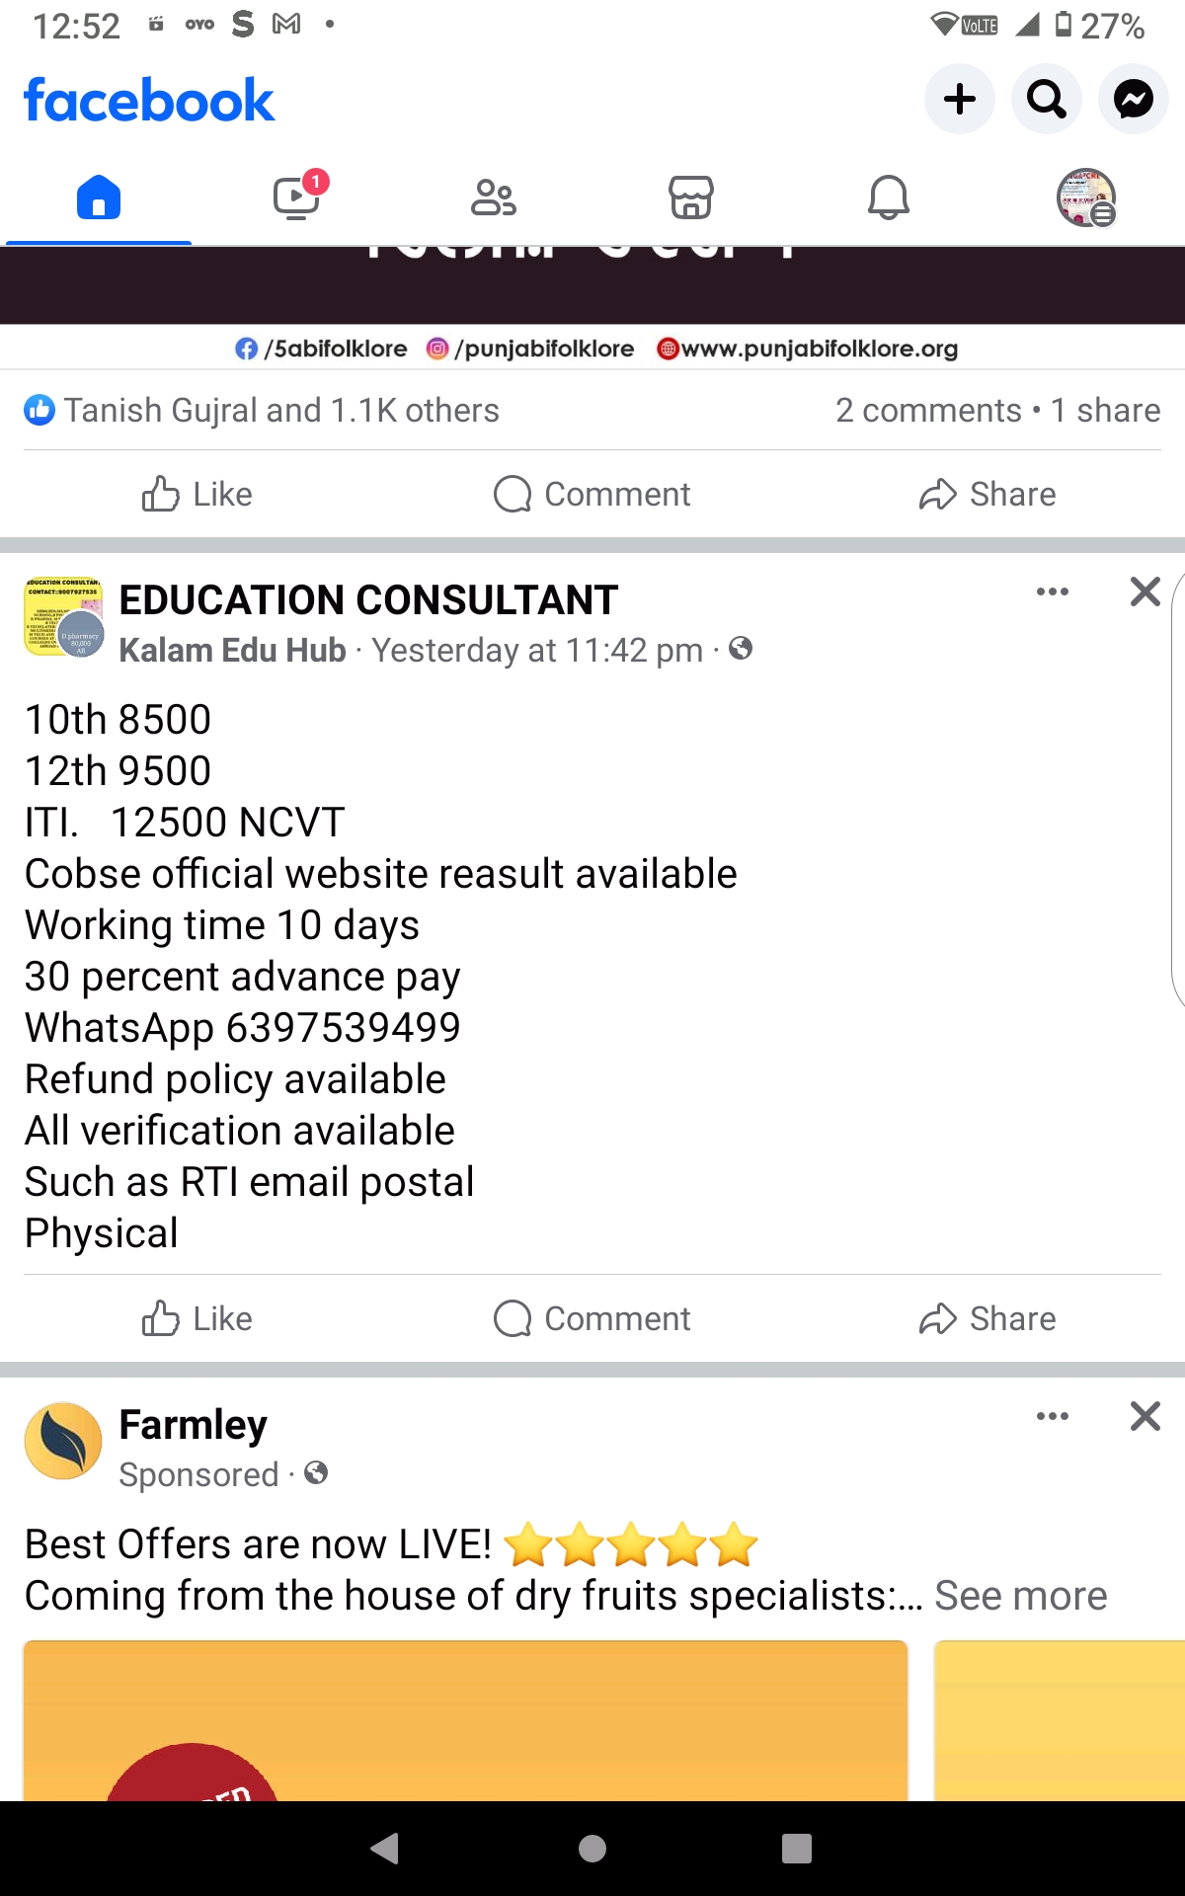Open options for Education Consultant post
Viewport: 1185px width, 1896px height.
tap(1052, 592)
